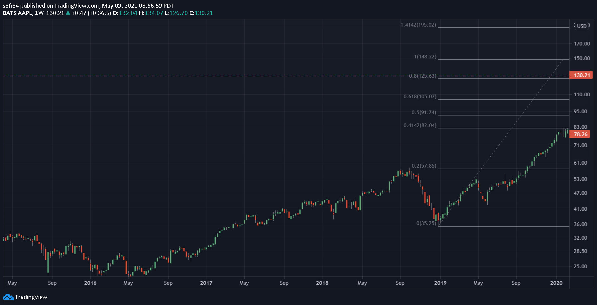
Task: Click the close value C:130.21
Action: point(201,13)
